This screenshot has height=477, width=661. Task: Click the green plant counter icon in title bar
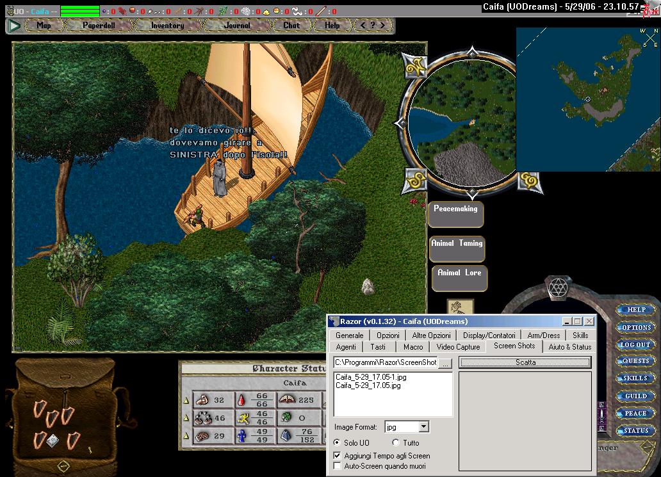point(224,12)
